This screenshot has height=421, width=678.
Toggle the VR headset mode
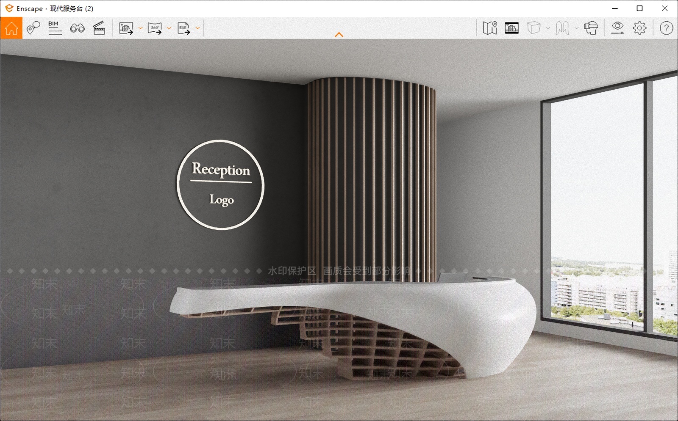591,28
